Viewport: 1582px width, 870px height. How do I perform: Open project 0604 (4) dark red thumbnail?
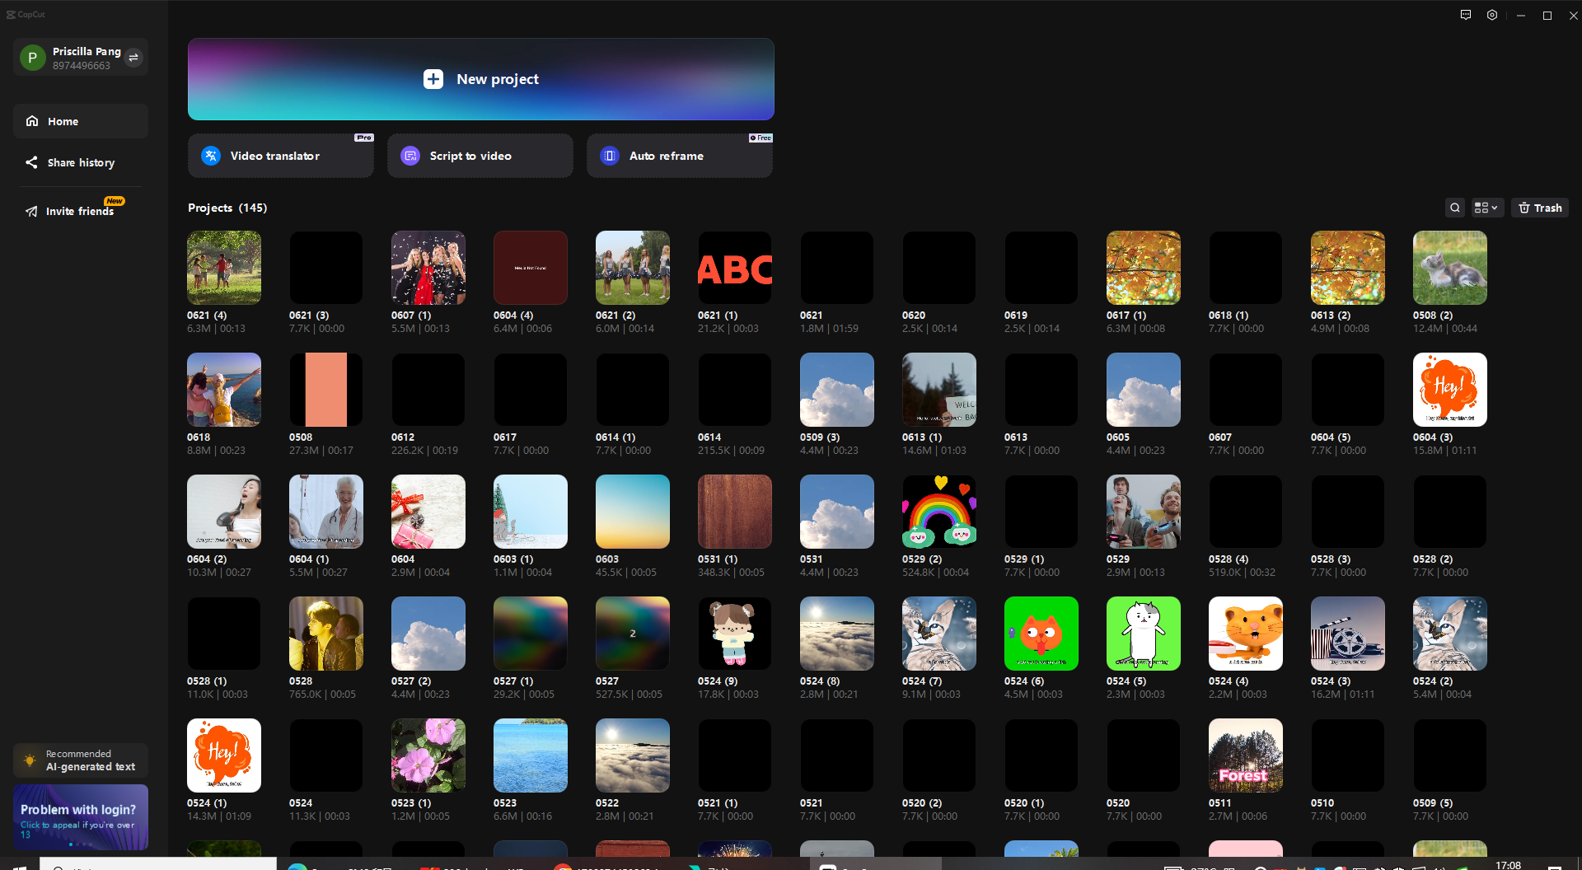[531, 268]
